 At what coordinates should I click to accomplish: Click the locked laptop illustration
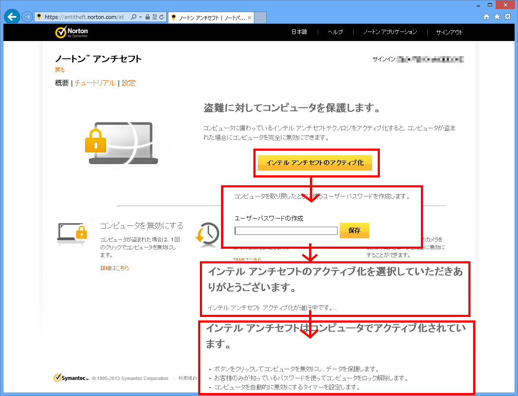pos(121,143)
